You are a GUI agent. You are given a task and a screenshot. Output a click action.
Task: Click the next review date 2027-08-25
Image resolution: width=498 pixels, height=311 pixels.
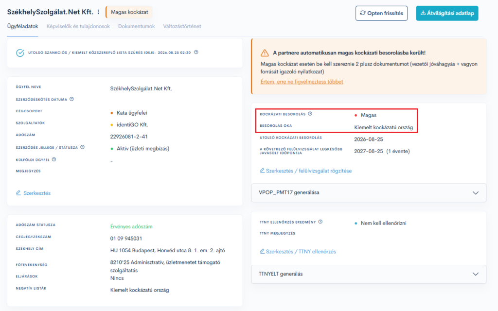point(369,152)
